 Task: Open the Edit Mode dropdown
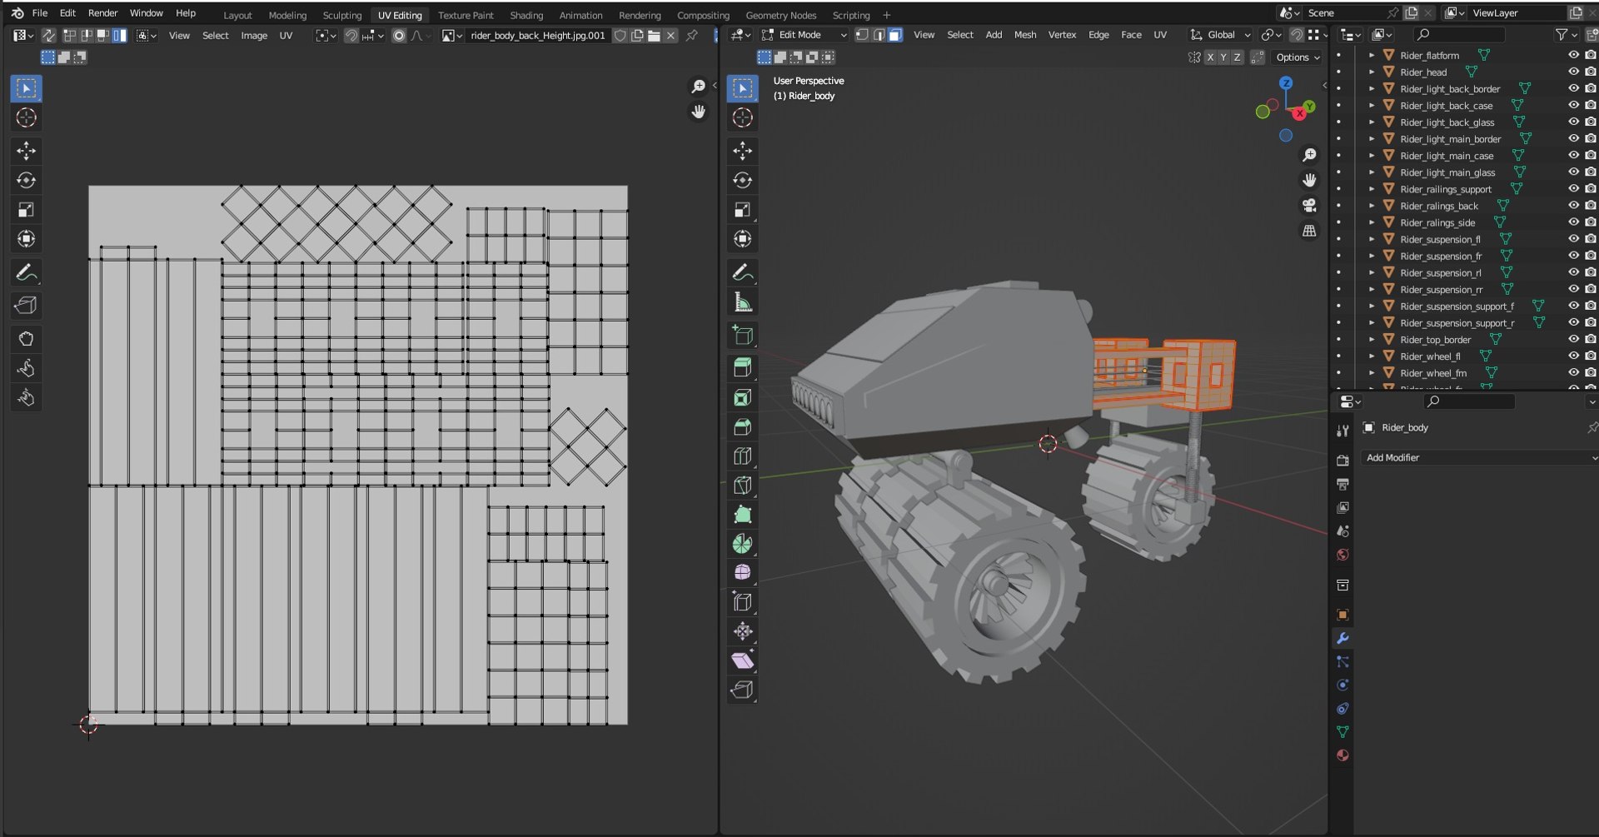(804, 35)
